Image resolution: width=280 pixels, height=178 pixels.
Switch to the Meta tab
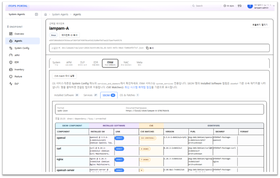[x=139, y=63]
